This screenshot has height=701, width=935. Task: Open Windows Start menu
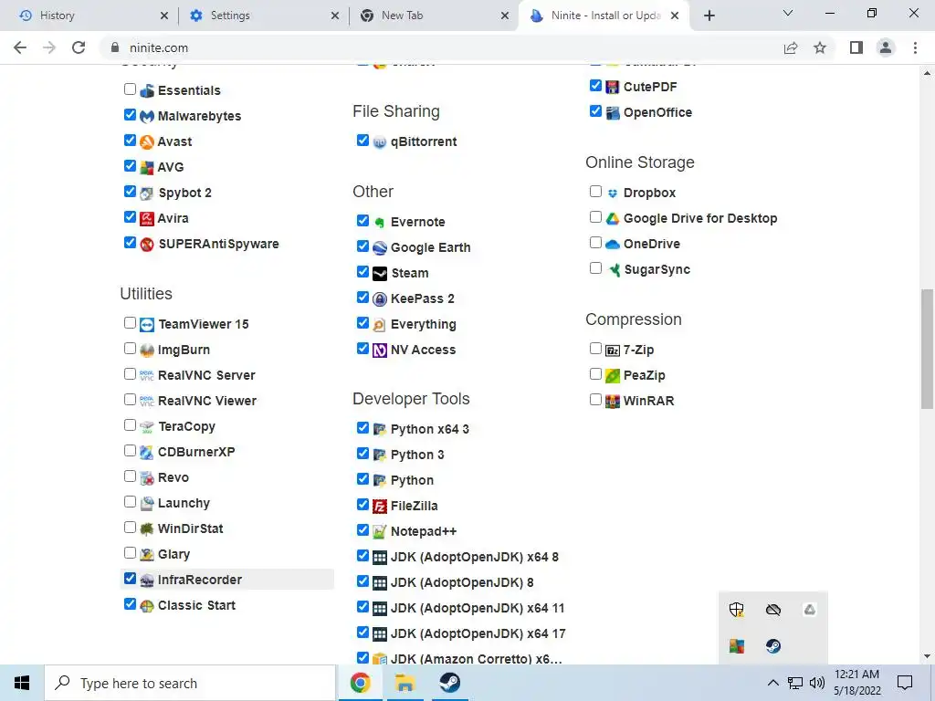(x=22, y=683)
